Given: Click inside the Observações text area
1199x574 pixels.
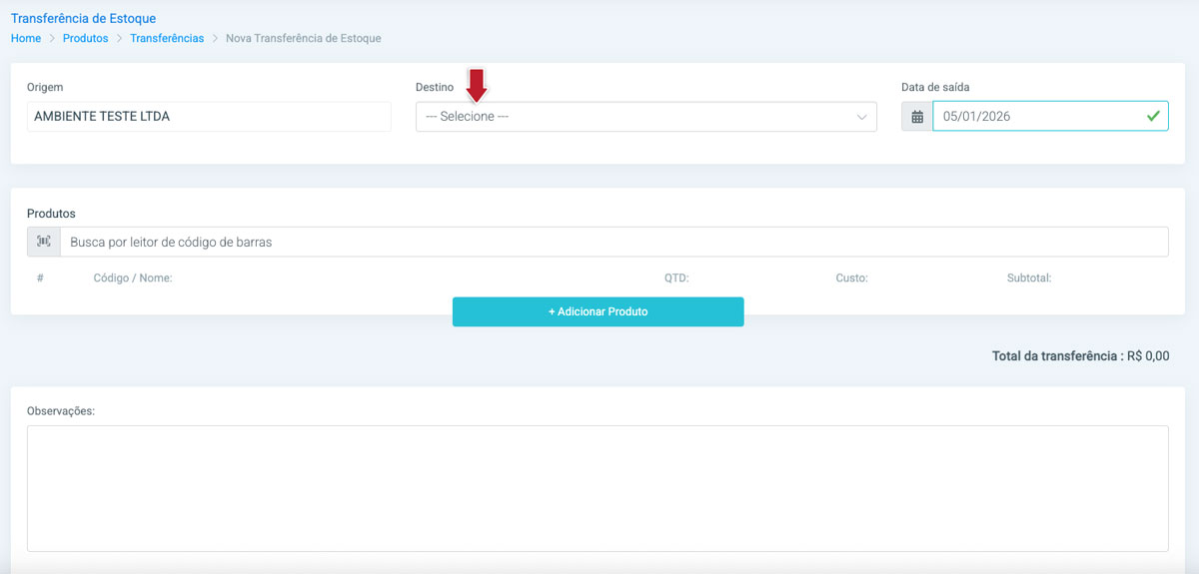Looking at the screenshot, I should point(597,488).
